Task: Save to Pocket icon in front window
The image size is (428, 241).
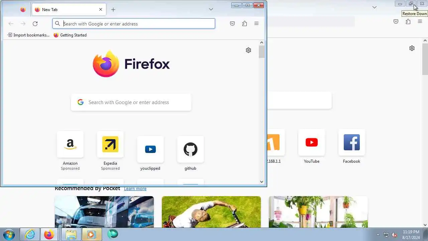Action: [x=232, y=23]
